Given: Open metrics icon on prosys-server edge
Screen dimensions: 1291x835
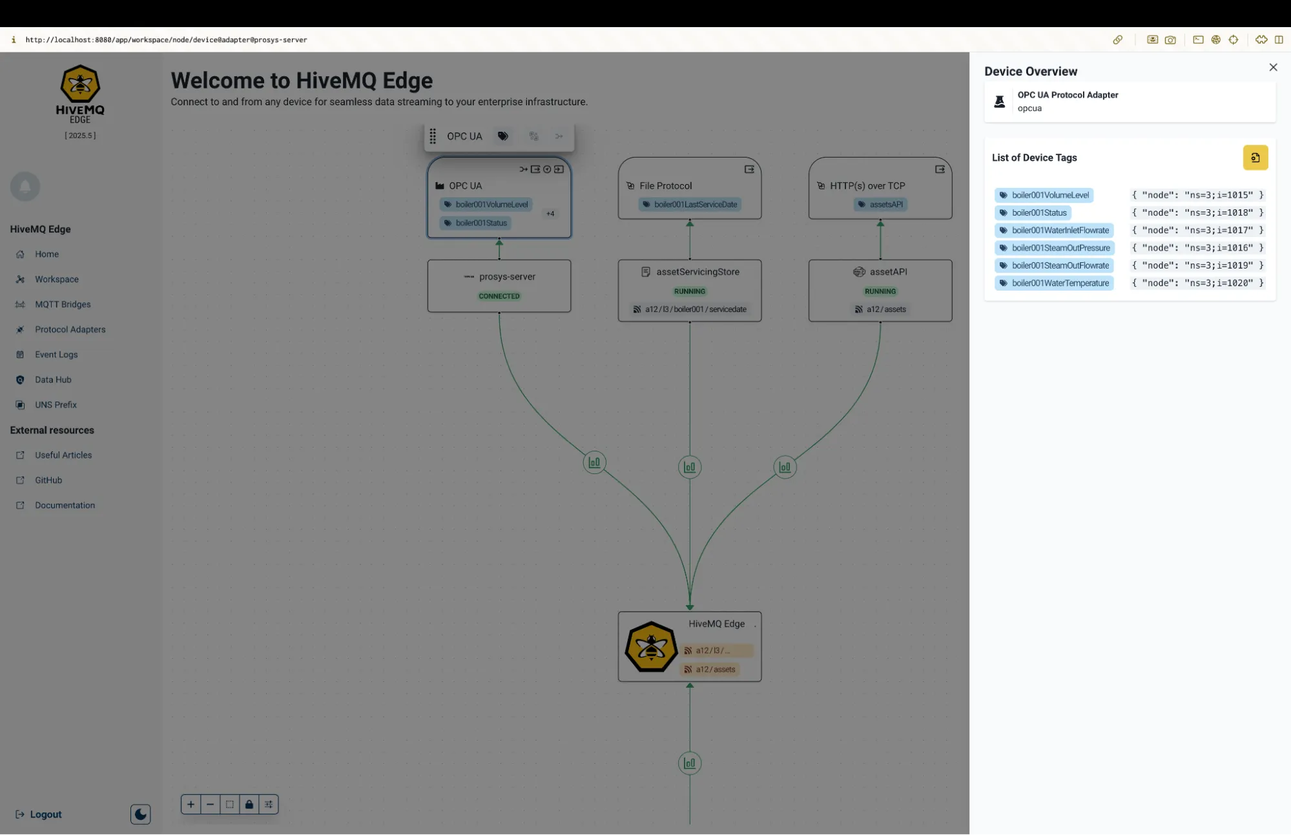Looking at the screenshot, I should 594,462.
